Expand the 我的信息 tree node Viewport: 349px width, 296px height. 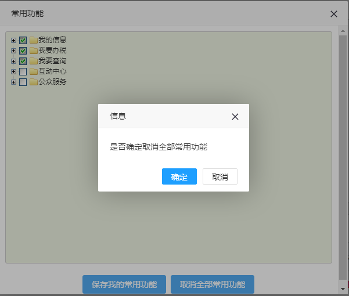[x=13, y=40]
